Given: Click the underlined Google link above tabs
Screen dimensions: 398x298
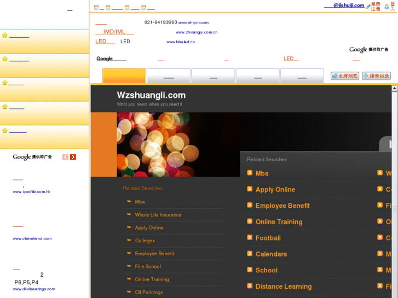Looking at the screenshot, I should [x=111, y=59].
